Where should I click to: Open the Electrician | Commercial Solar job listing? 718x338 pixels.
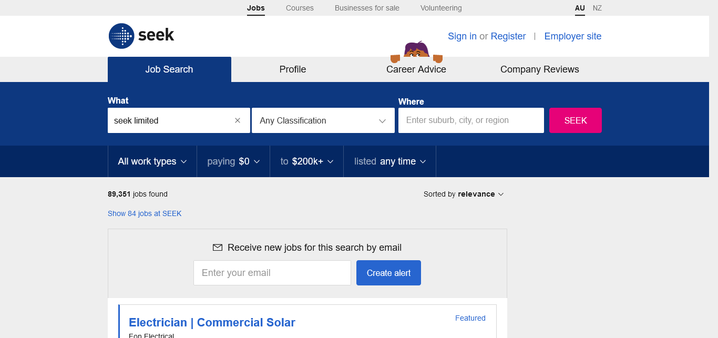(x=212, y=322)
